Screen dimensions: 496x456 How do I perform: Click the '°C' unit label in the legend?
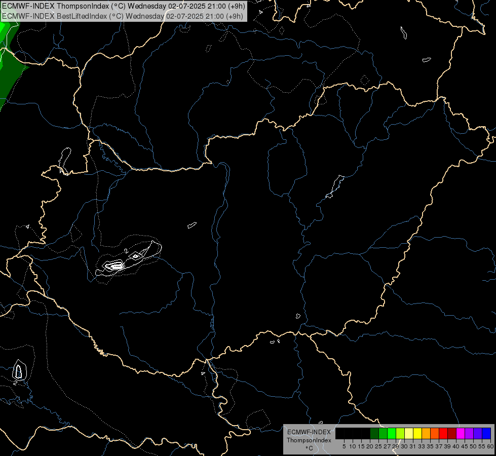tap(310, 448)
